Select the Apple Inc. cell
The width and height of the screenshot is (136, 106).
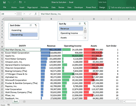pos(22,56)
